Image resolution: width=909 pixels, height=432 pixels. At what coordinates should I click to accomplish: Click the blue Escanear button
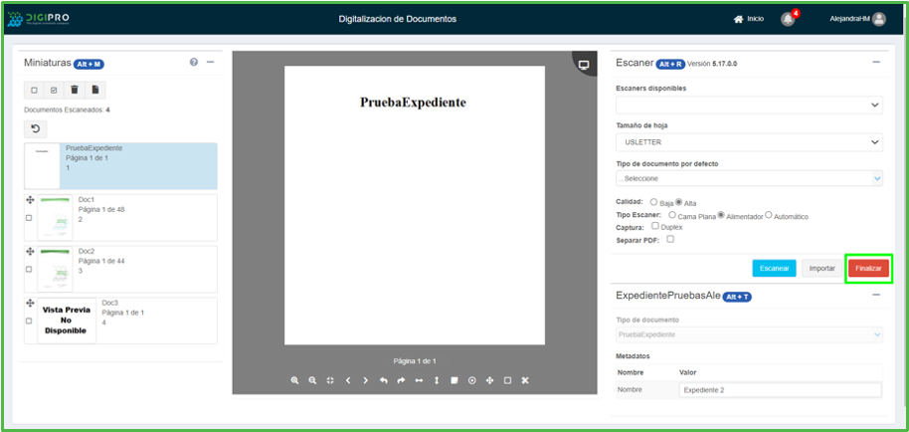(774, 269)
